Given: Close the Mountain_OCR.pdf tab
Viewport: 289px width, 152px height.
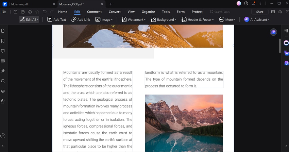Looking at the screenshot, I should point(102,4).
